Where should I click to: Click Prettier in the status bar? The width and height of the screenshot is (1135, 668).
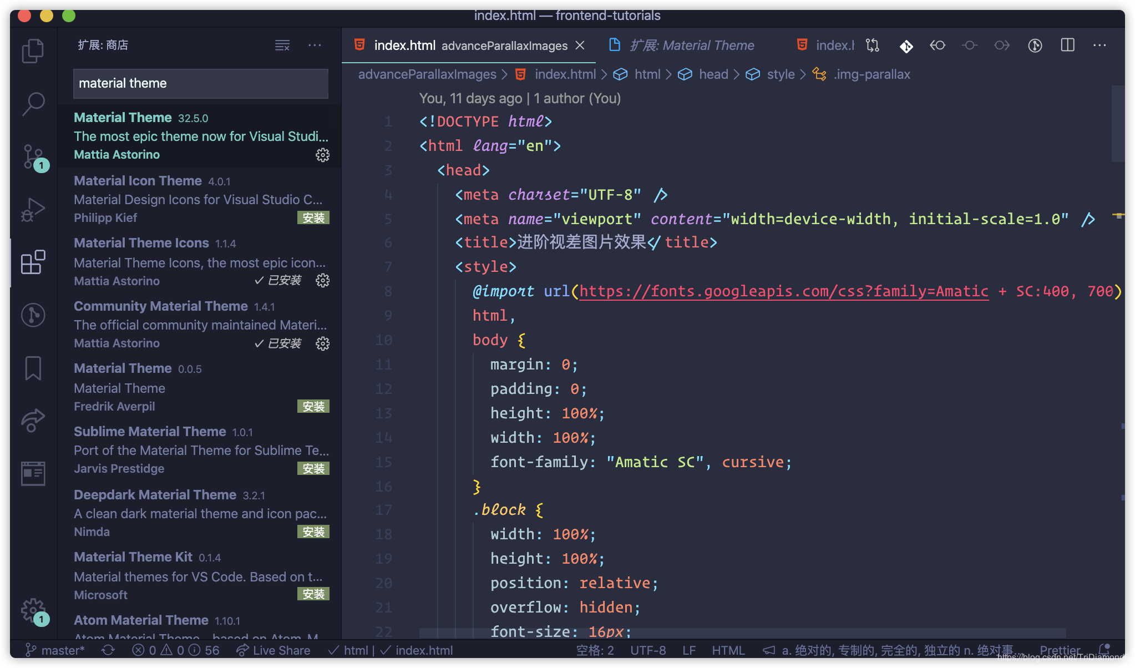1060,650
